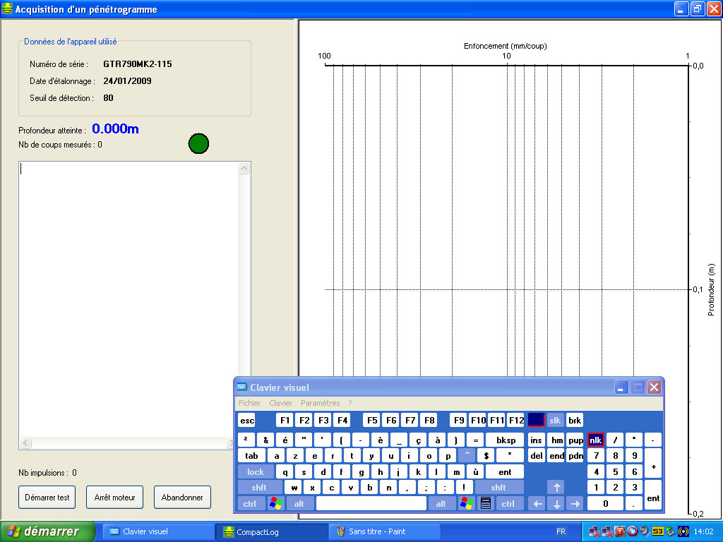Click the tab key on virtual keyboard
The image size is (723, 542).
[x=251, y=456]
